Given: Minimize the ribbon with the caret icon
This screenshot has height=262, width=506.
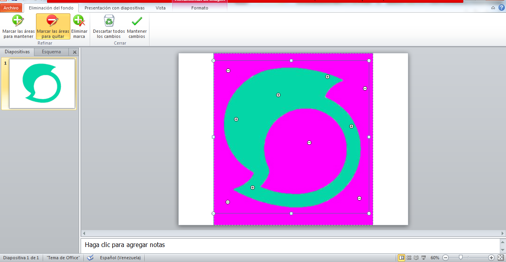Looking at the screenshot, I should point(493,8).
